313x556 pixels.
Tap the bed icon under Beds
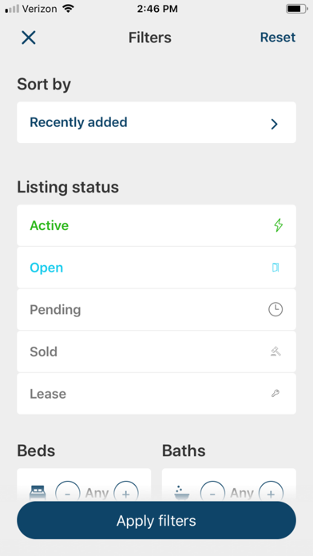click(37, 493)
